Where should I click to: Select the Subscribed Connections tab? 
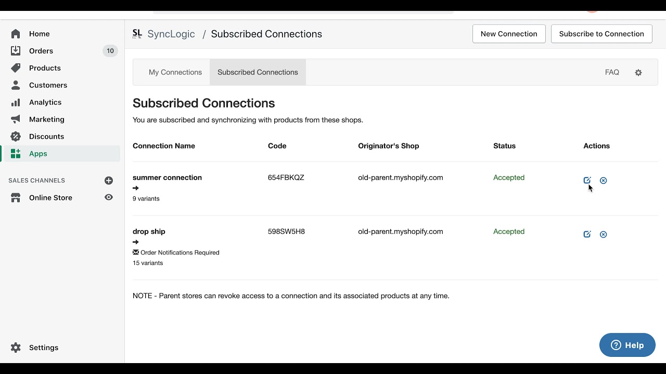(x=258, y=72)
